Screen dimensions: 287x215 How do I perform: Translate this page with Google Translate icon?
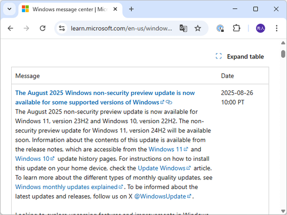tap(183, 28)
